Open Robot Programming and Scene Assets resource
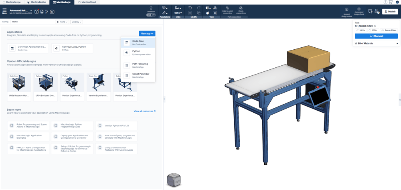Image resolution: width=401 pixels, height=190 pixels. point(28,125)
